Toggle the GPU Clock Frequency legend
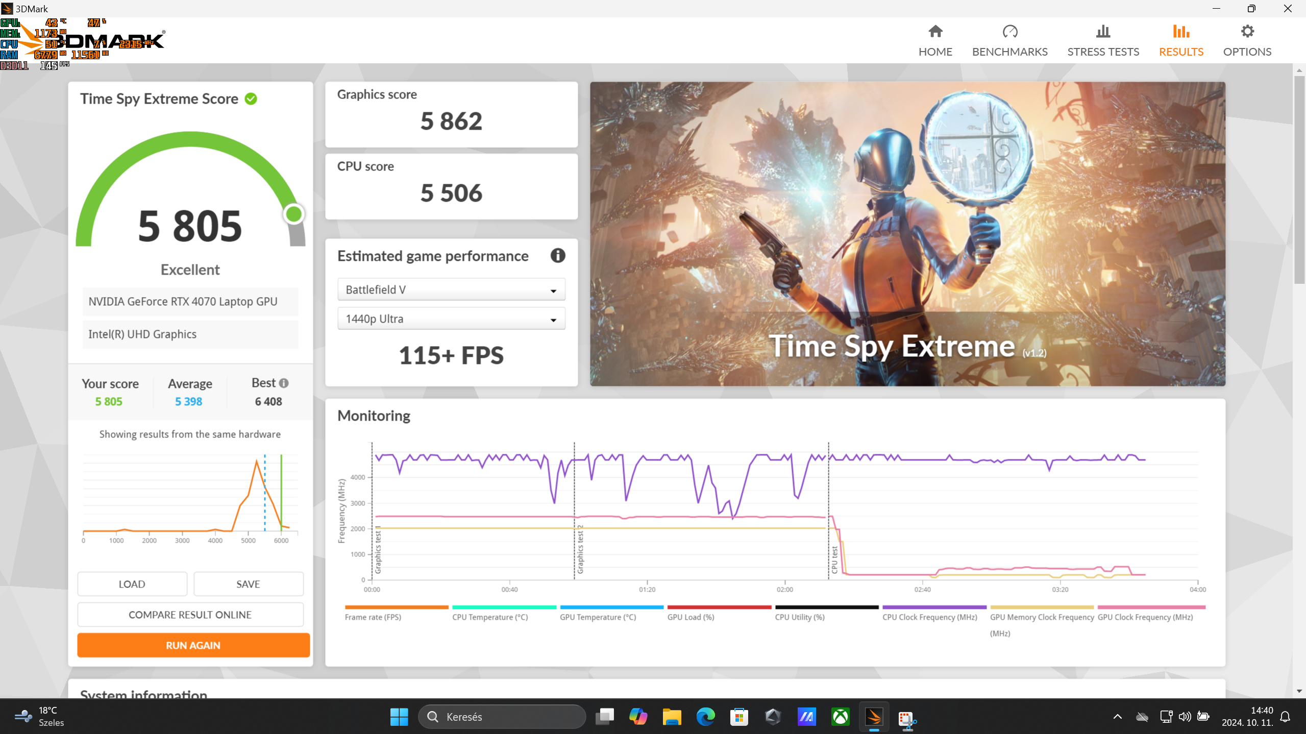The image size is (1306, 734). 1151,613
